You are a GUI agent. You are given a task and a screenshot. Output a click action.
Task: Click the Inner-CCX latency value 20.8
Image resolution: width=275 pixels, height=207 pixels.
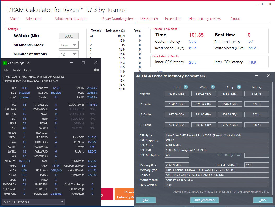pos(193,62)
